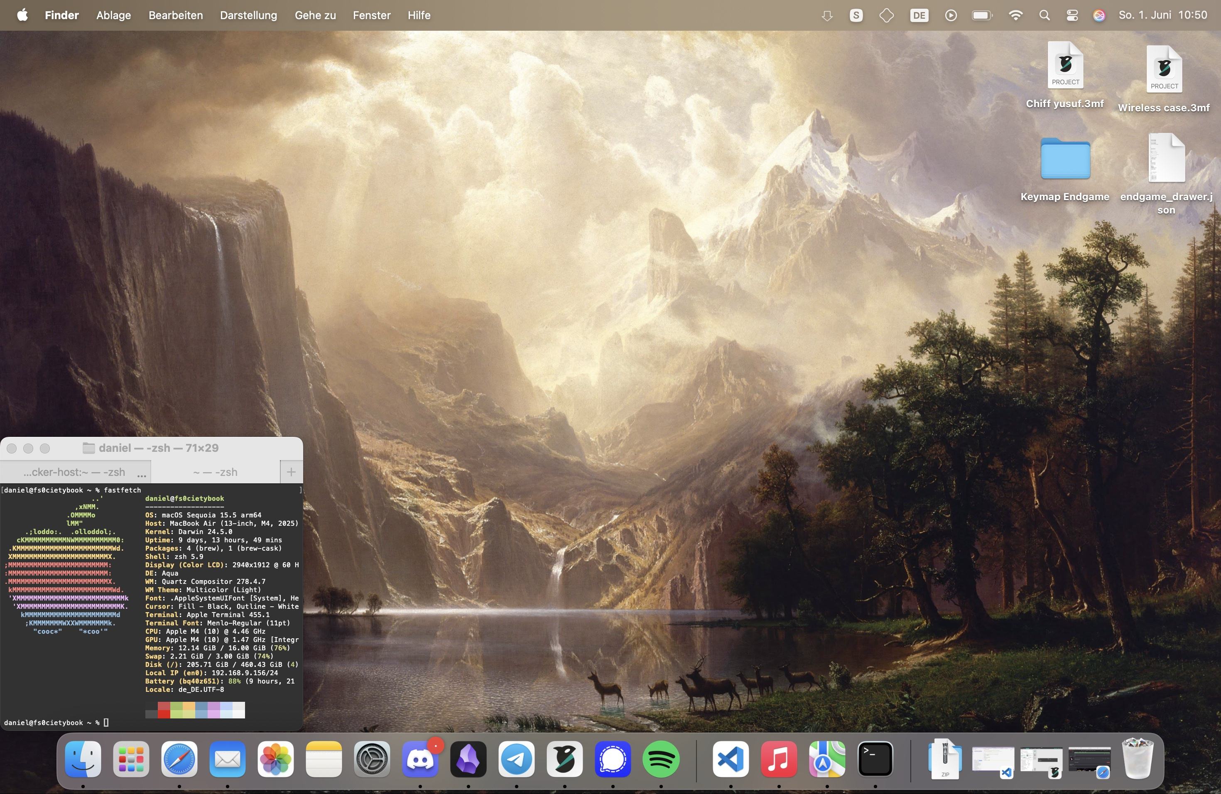Click the Shell: zsh 5.9 line

pos(174,556)
